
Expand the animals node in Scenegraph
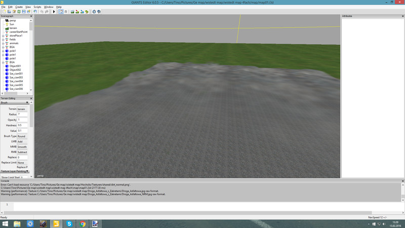pyautogui.click(x=3, y=43)
